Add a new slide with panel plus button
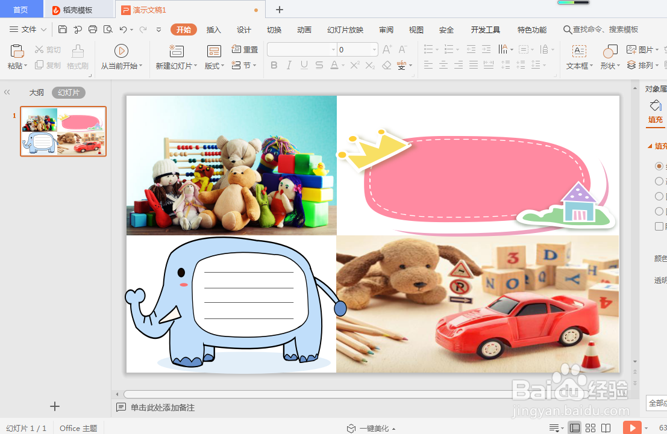This screenshot has width=667, height=434. point(55,406)
